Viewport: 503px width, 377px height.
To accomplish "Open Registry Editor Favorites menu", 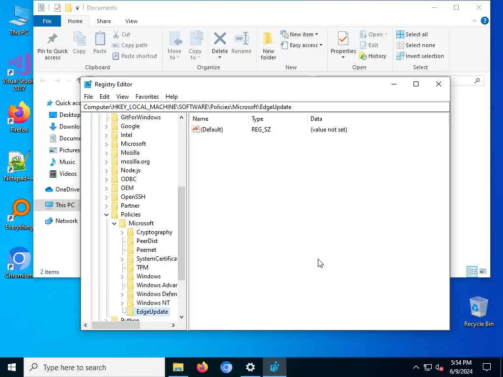I will click(x=147, y=97).
